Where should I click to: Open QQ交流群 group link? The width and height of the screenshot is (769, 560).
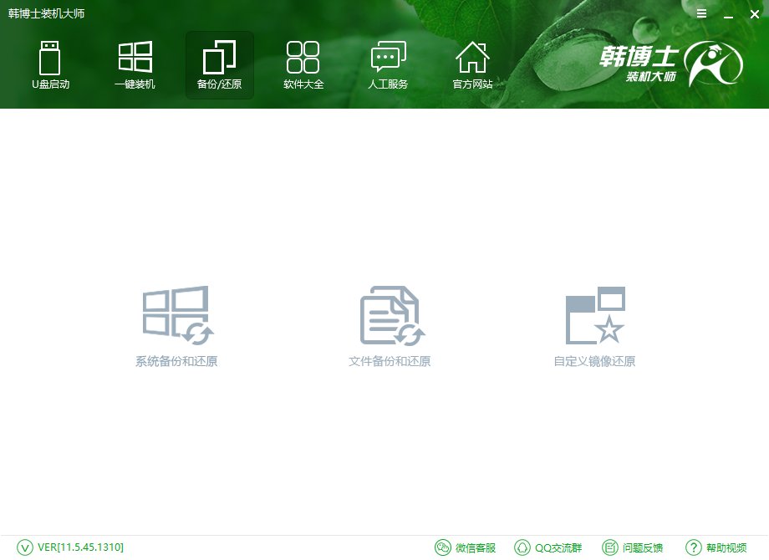point(547,547)
